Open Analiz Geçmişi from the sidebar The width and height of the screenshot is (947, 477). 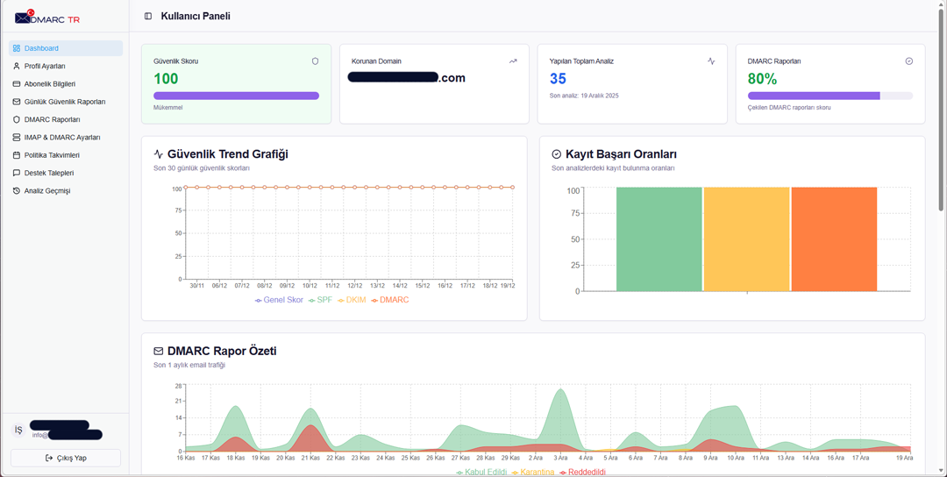coord(47,190)
